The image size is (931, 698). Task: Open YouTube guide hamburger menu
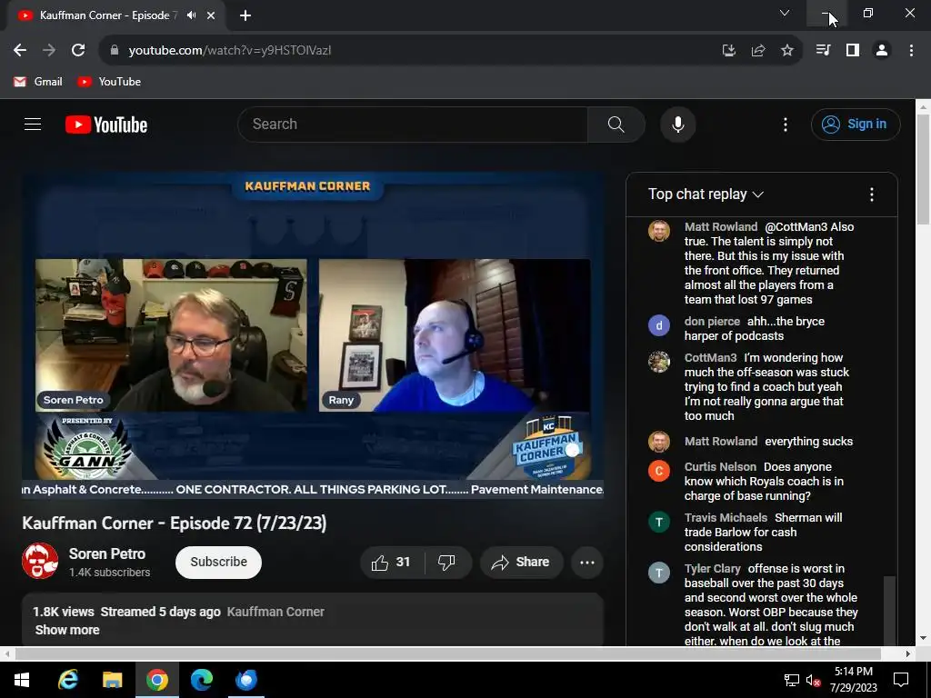[x=33, y=124]
